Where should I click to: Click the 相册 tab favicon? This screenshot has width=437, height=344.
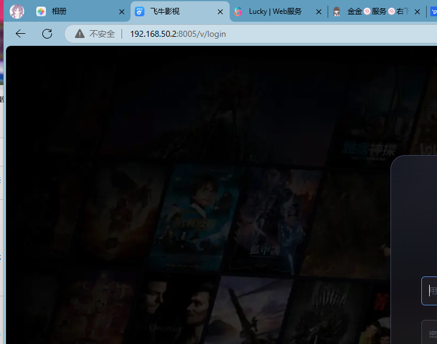(41, 11)
